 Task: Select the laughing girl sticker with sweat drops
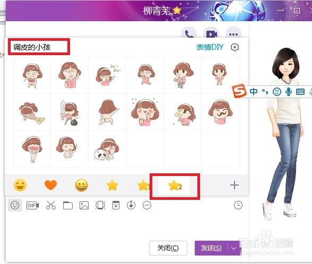tap(145, 112)
